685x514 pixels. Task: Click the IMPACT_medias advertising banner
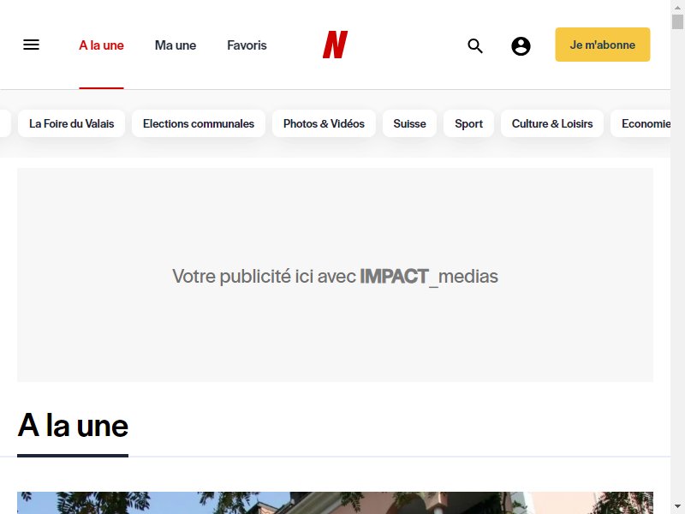tap(335, 275)
